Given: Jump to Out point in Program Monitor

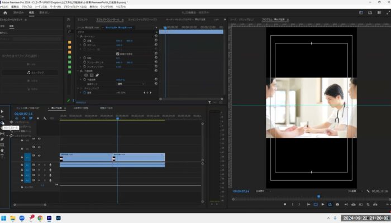Looking at the screenshot, I should point(346,205).
